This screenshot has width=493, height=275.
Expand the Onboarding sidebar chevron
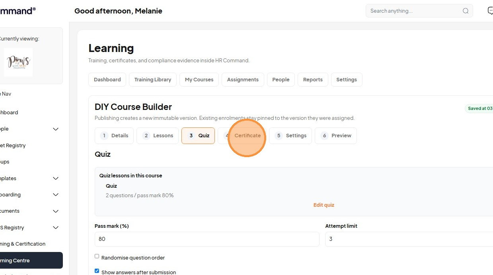(x=56, y=195)
